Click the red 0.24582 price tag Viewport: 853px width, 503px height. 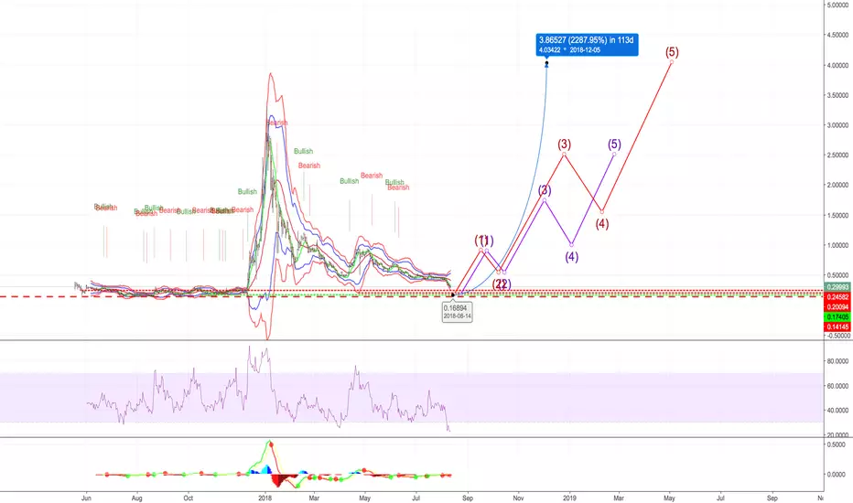click(837, 297)
